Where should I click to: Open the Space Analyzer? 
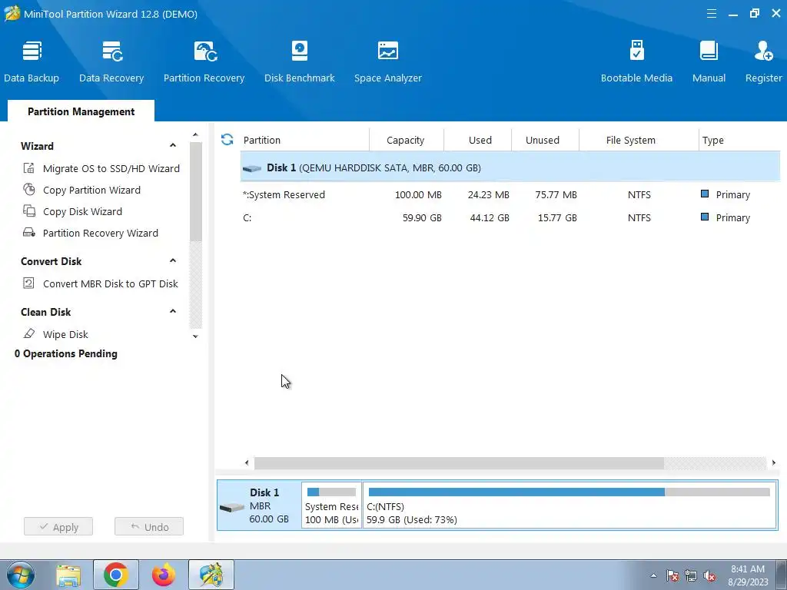tap(388, 61)
